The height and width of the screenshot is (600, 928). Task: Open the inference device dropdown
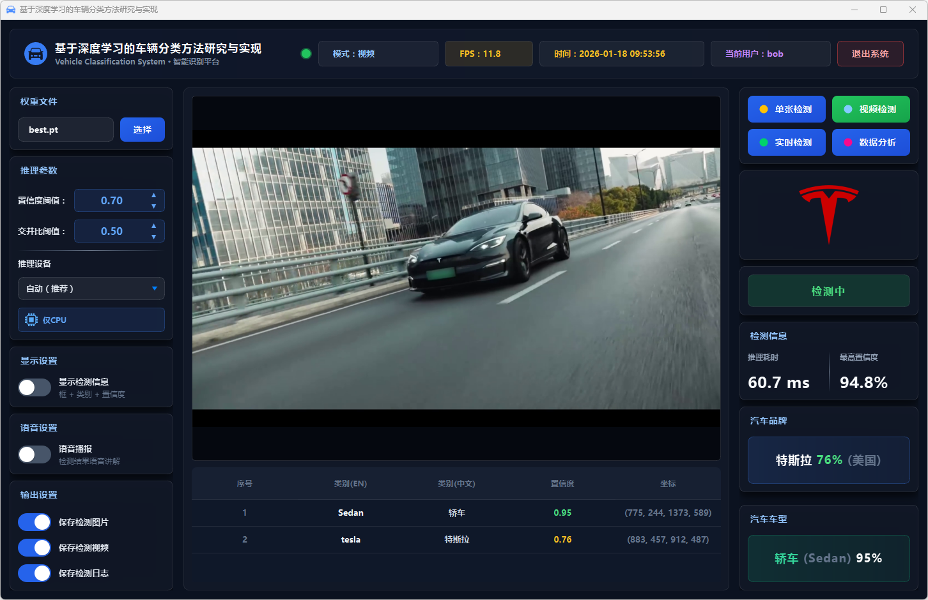91,289
